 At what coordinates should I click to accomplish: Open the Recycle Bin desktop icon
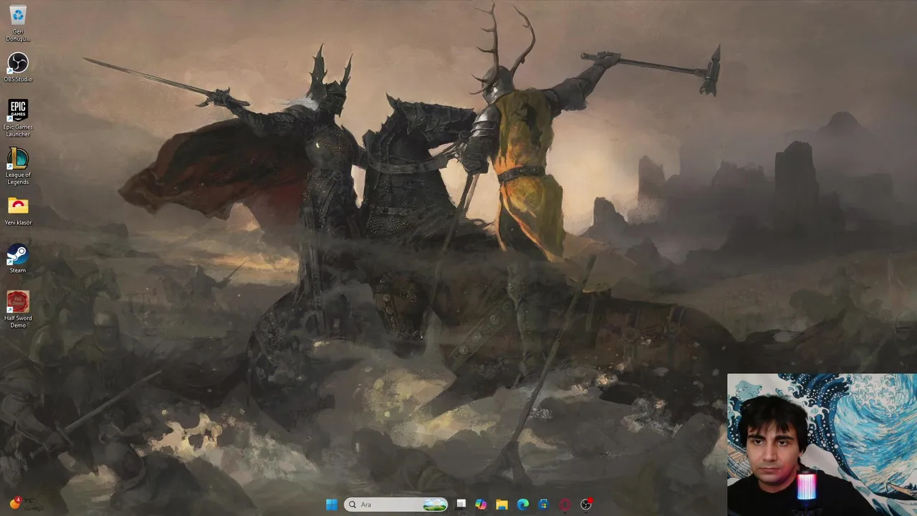coord(18,23)
